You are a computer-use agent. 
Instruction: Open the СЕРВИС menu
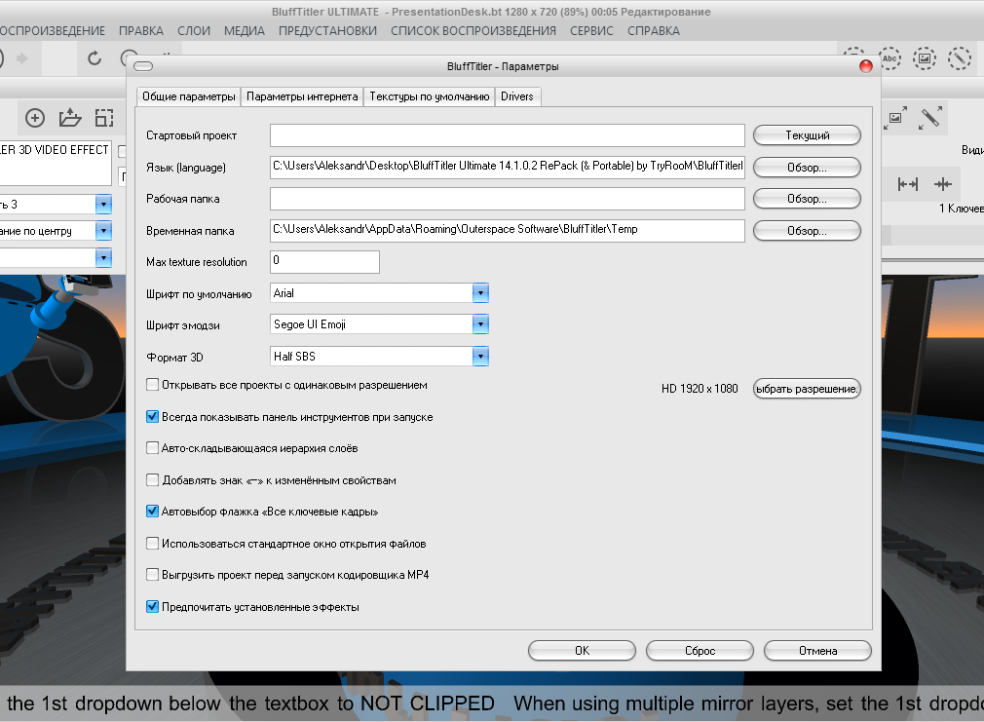pos(591,31)
